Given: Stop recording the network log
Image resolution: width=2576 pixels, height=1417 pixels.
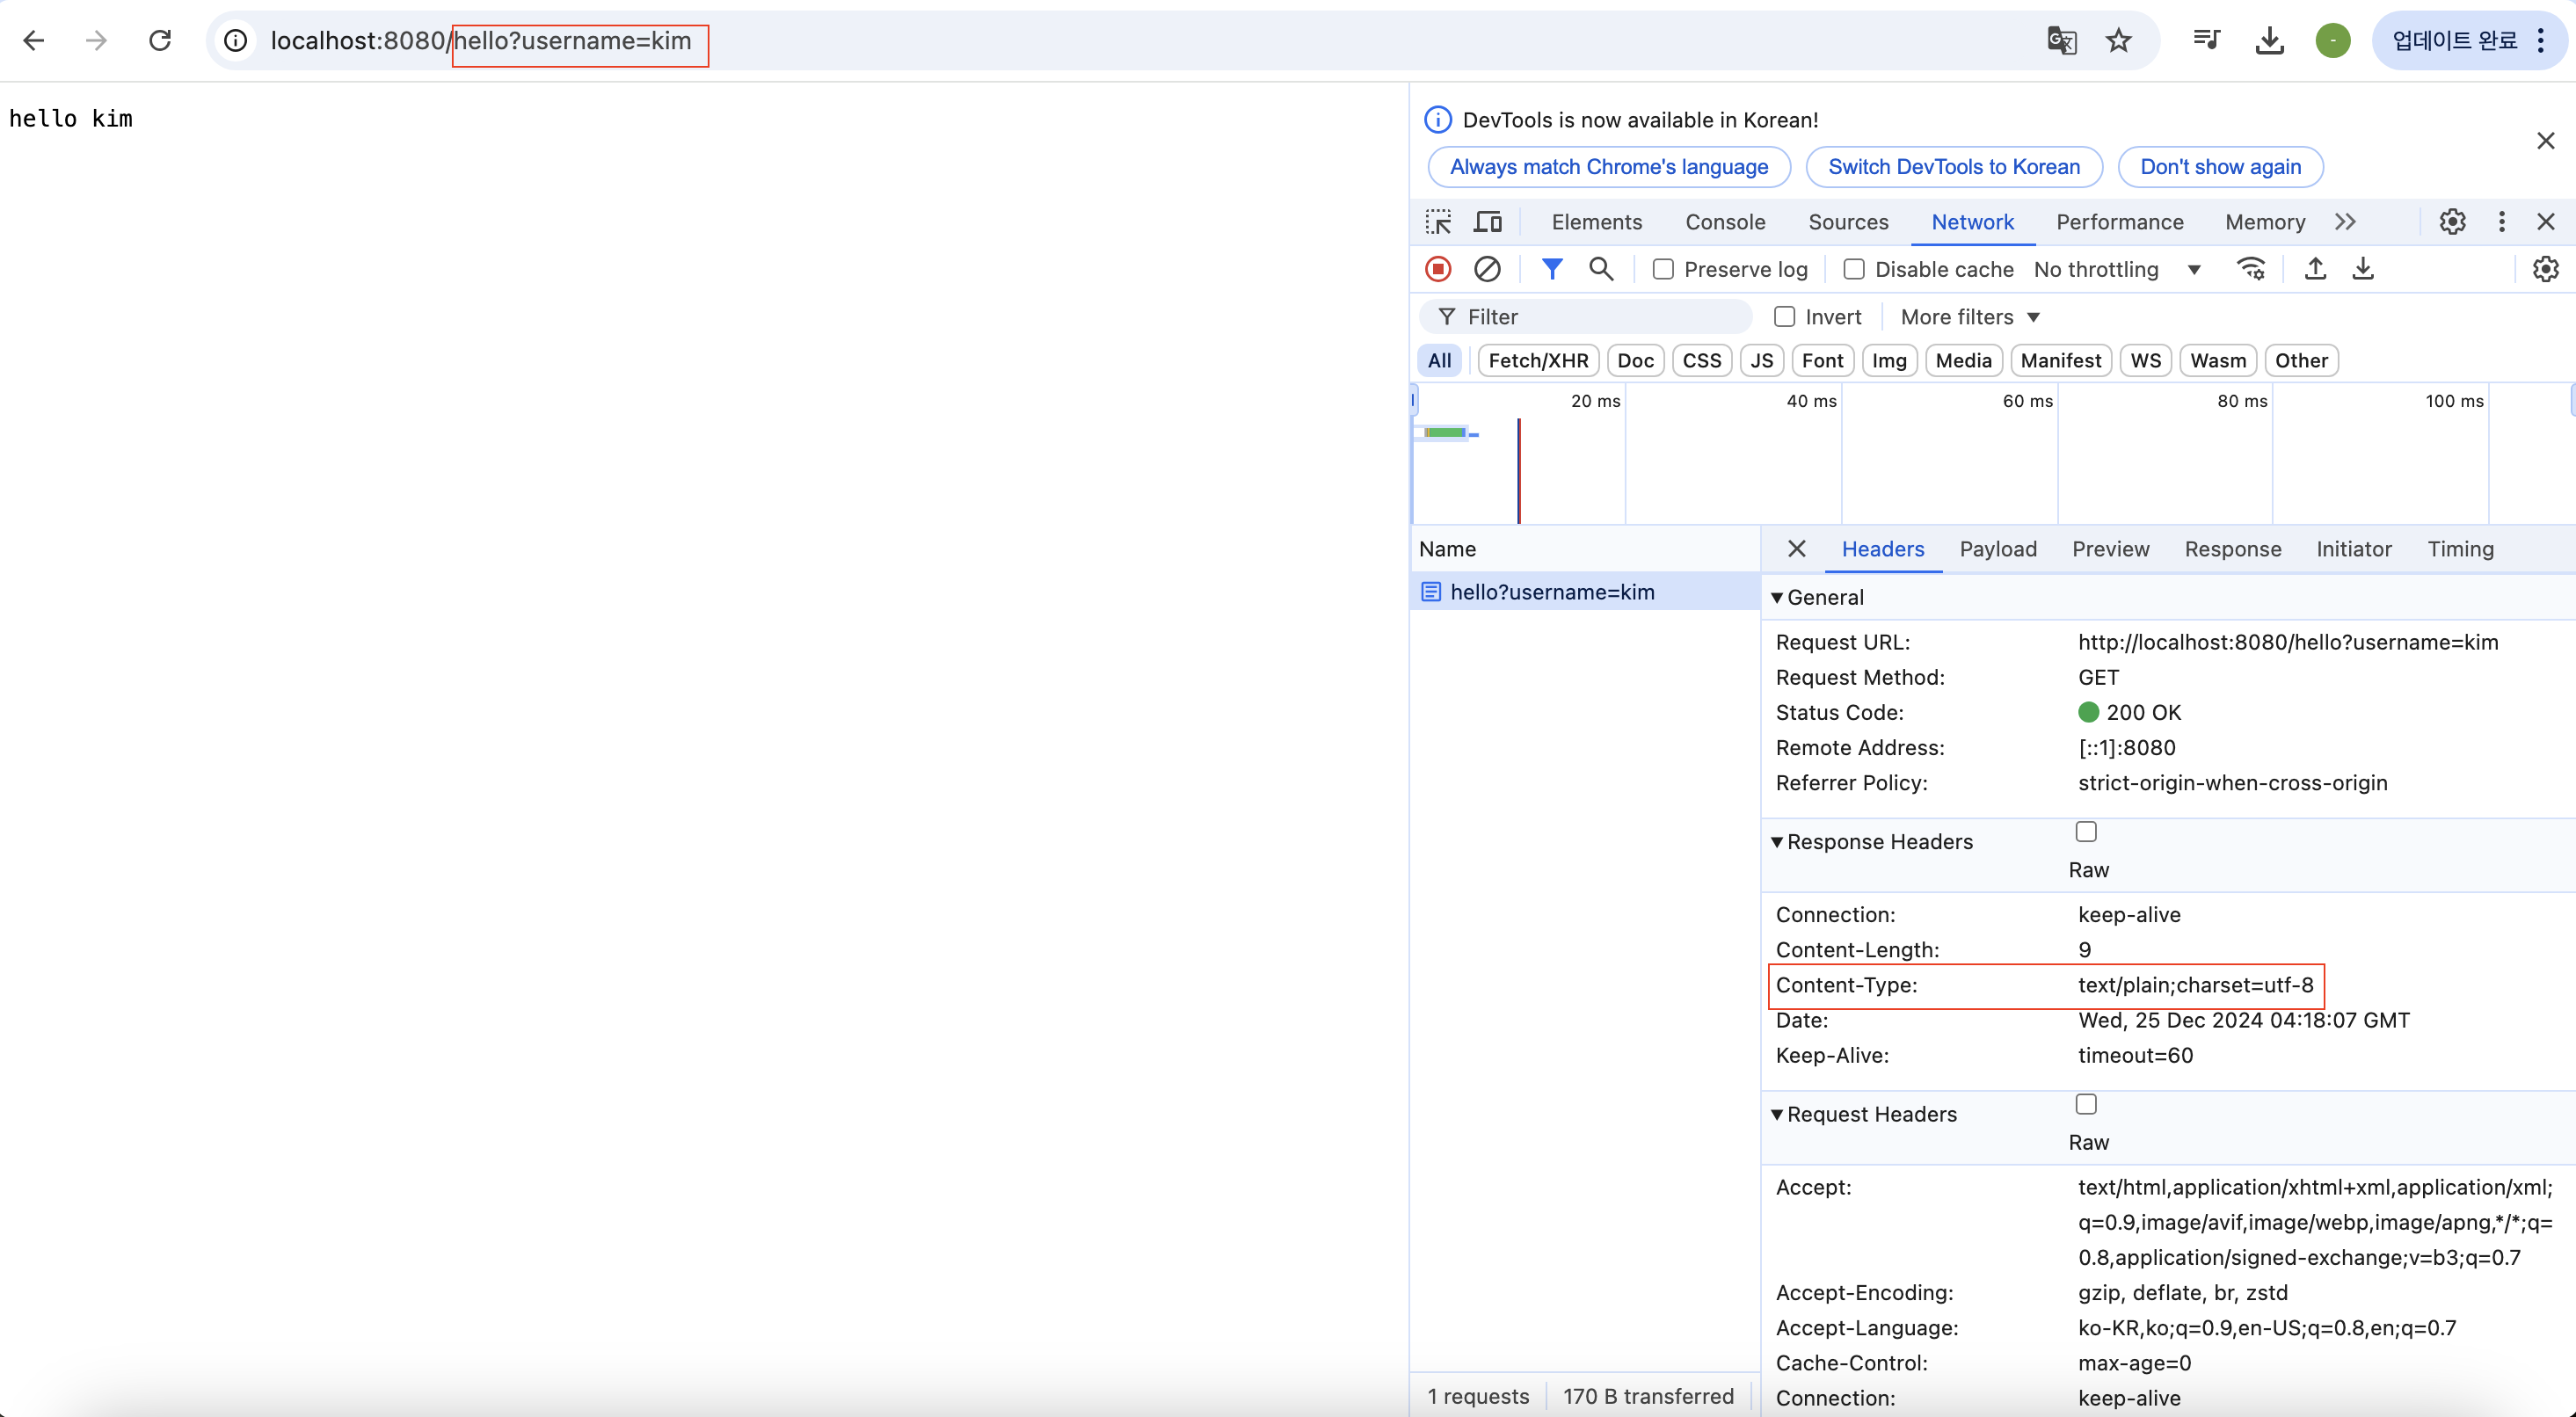Looking at the screenshot, I should pos(1438,269).
